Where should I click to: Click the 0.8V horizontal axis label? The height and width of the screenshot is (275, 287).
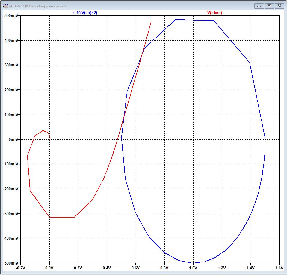[x=164, y=268]
